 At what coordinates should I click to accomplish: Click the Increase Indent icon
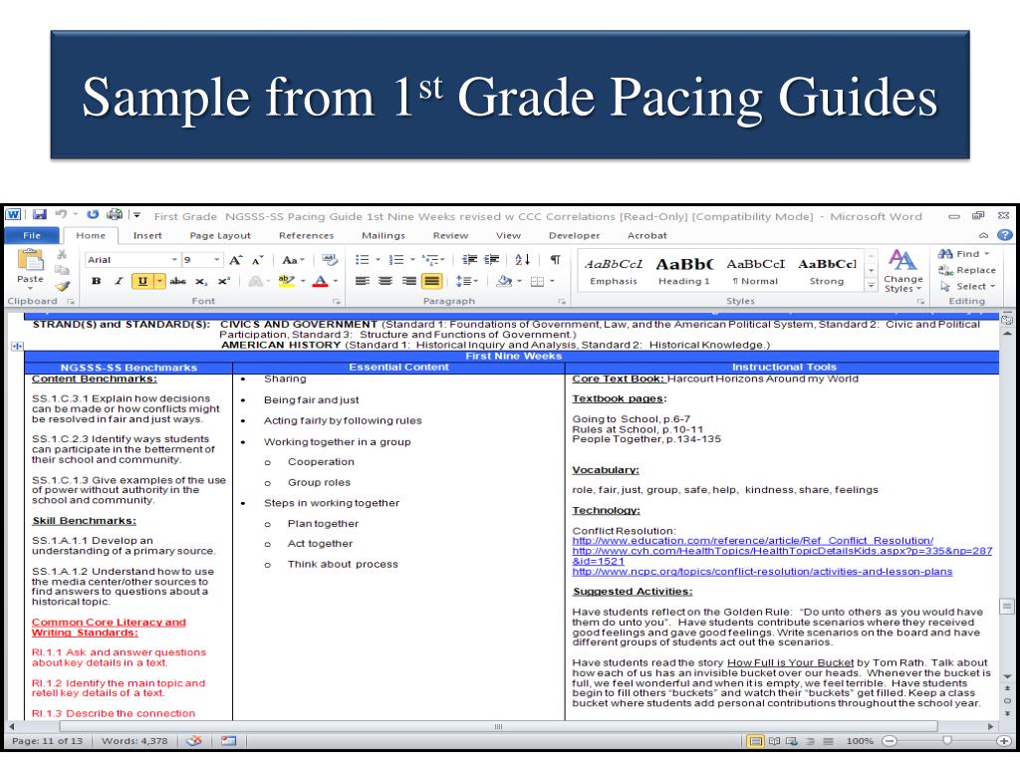[492, 260]
